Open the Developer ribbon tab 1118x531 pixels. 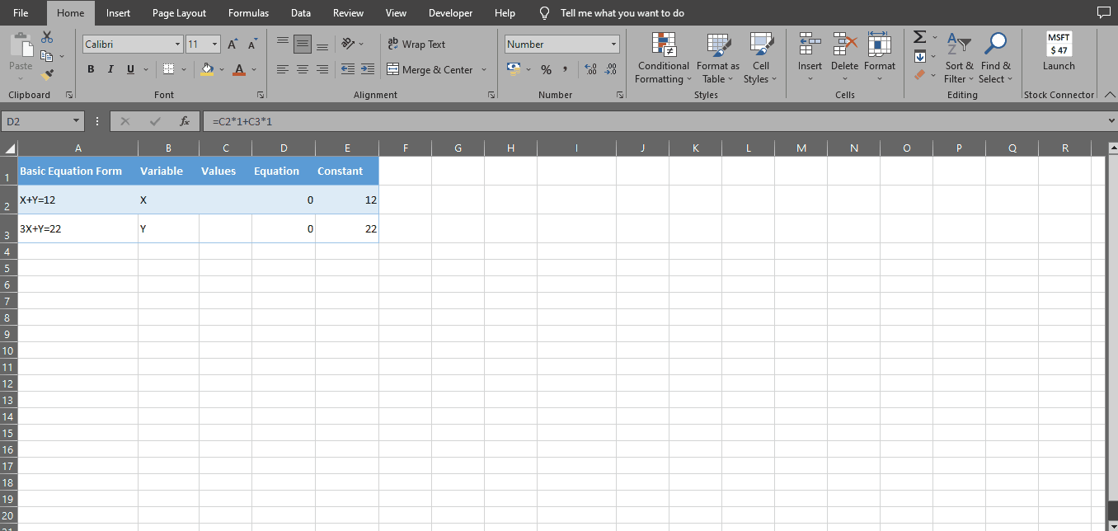(450, 12)
